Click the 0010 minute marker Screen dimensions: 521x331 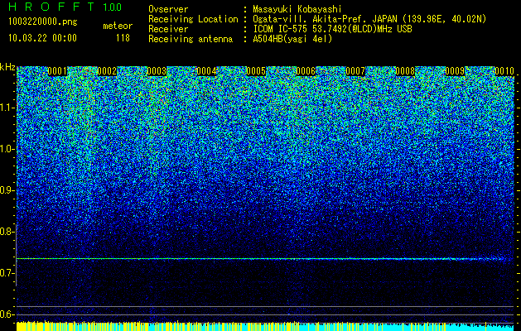click(x=504, y=71)
